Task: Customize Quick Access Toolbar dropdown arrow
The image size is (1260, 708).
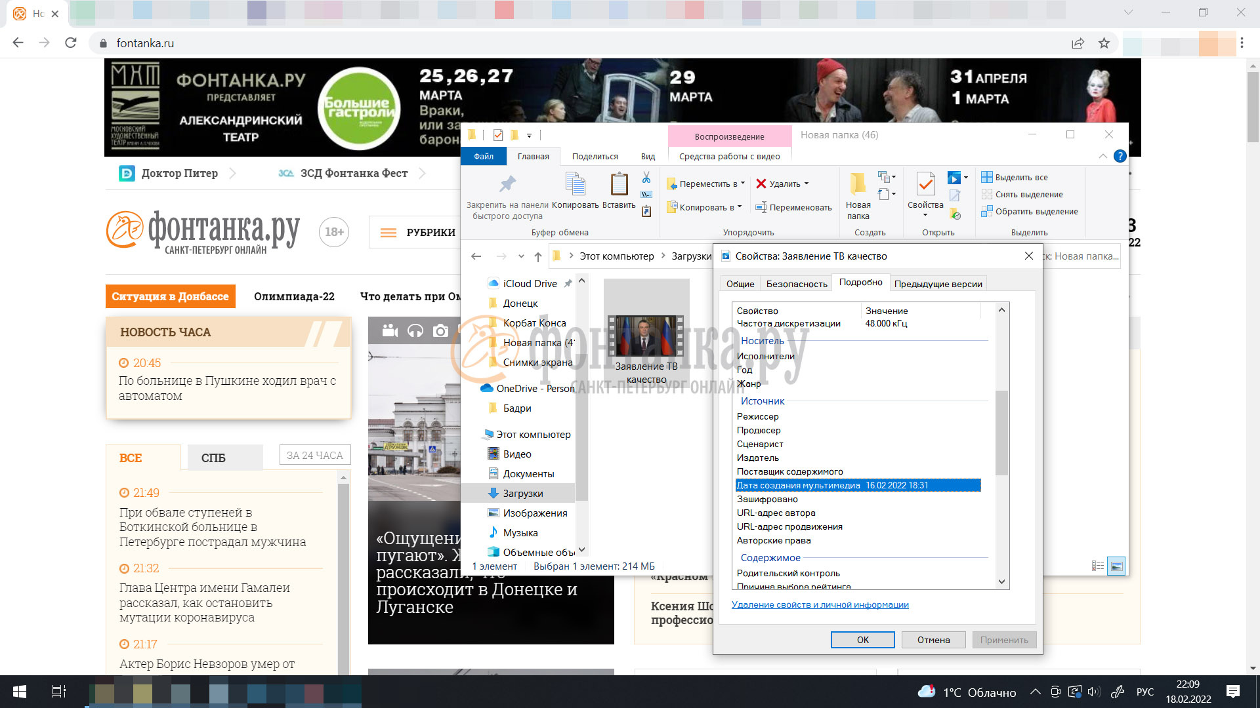Action: pos(529,136)
